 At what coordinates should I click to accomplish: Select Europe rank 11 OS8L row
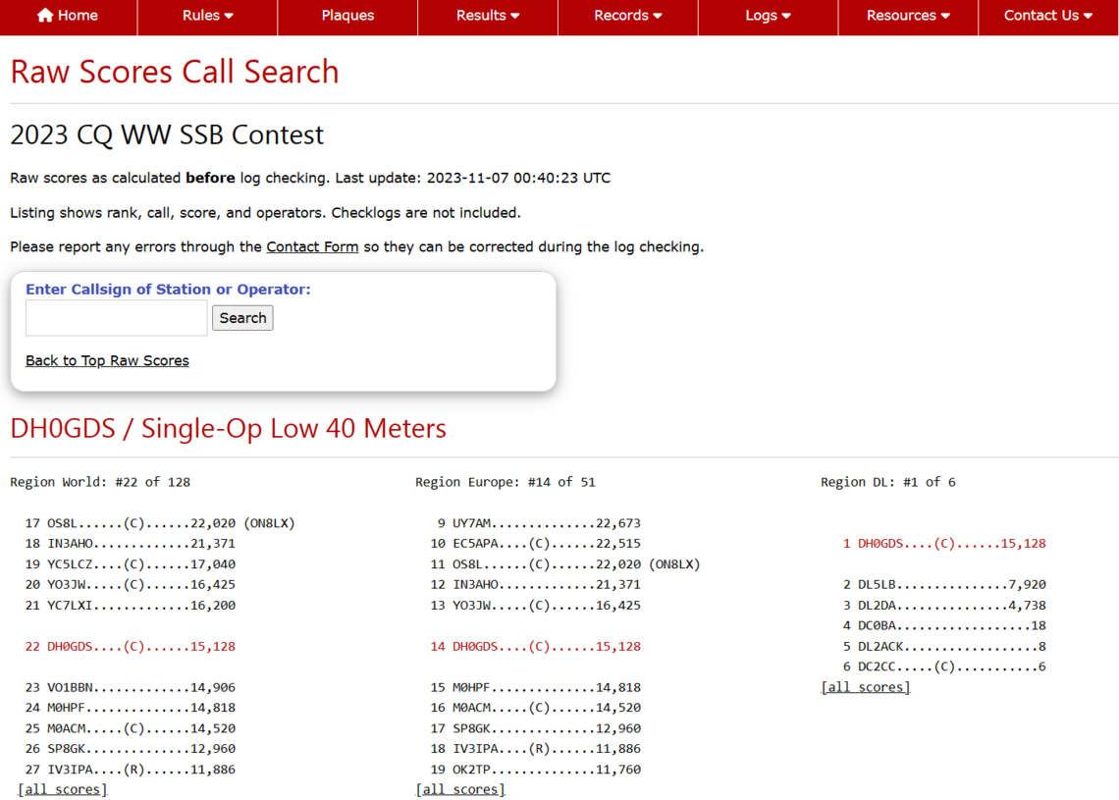[x=565, y=563]
